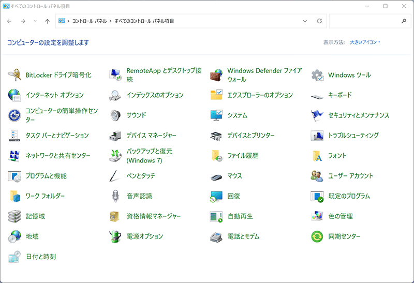Open the 日付と時刻 text link
This screenshot has height=283, width=414.
pos(41,257)
